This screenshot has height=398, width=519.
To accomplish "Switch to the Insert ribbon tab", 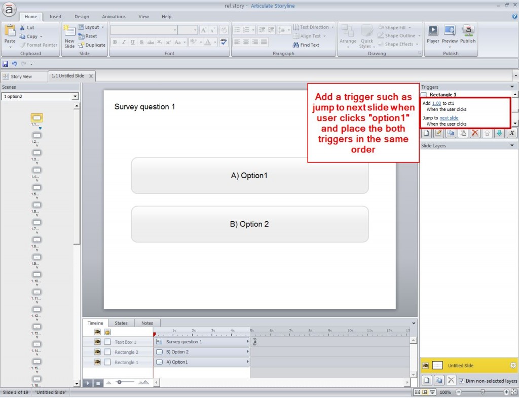I will [56, 17].
